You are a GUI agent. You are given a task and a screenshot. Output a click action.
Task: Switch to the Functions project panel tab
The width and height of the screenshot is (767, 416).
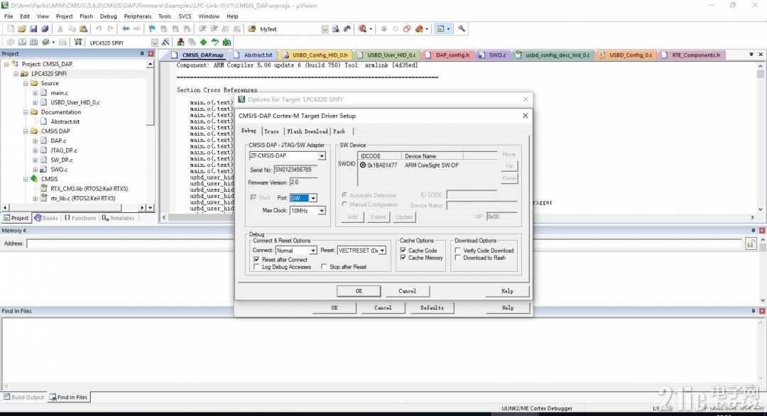pyautogui.click(x=80, y=218)
